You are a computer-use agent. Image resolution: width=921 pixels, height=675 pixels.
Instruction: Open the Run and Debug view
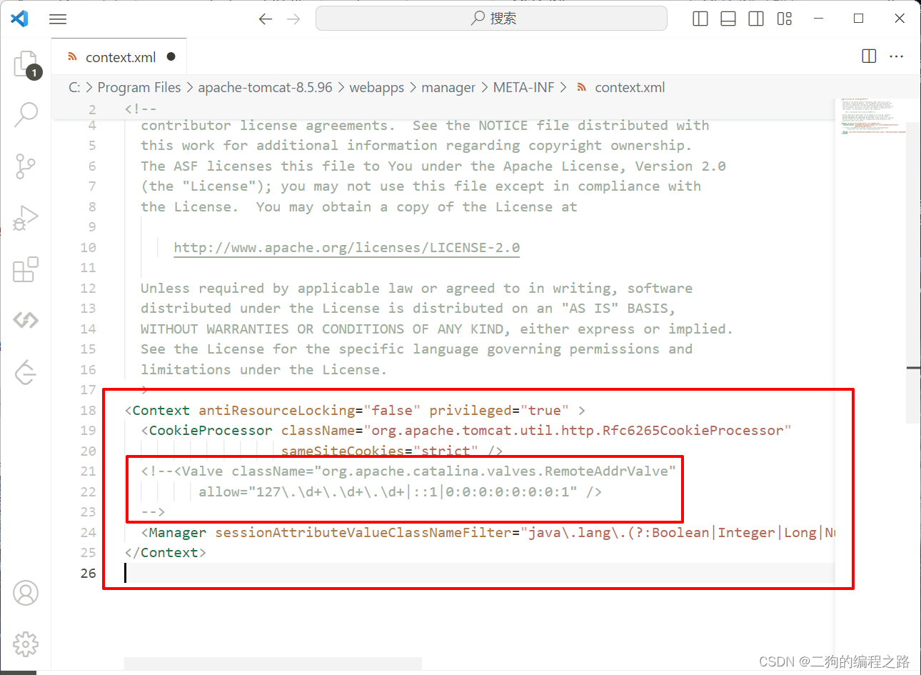click(x=26, y=218)
